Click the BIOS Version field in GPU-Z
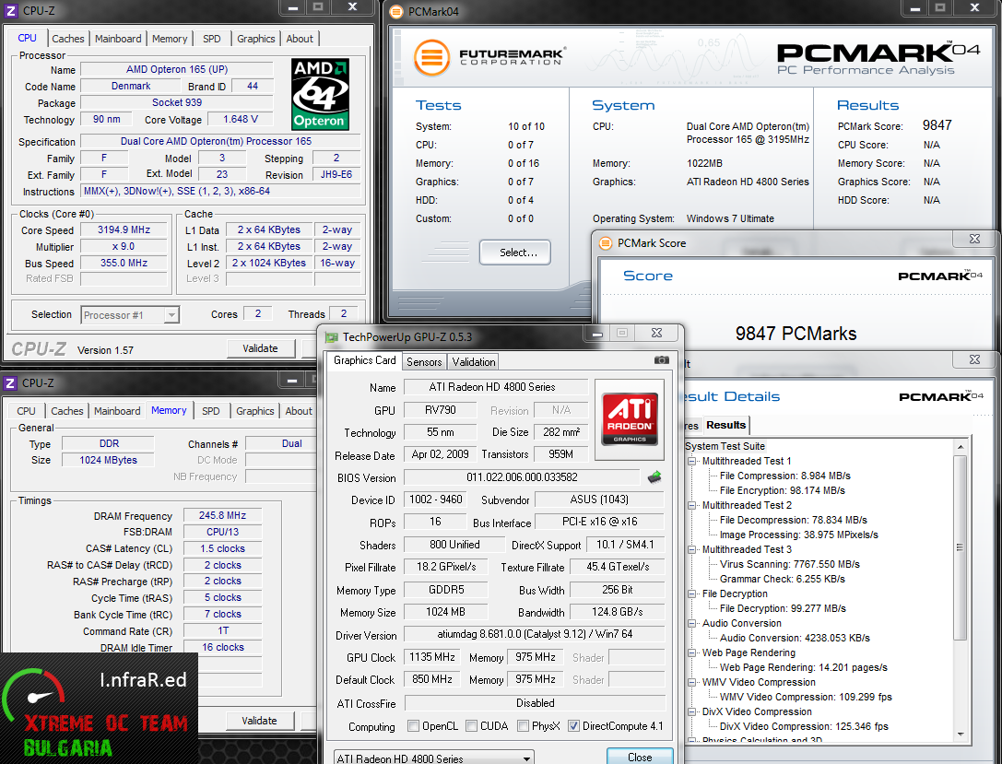The width and height of the screenshot is (1002, 764). pyautogui.click(x=522, y=477)
